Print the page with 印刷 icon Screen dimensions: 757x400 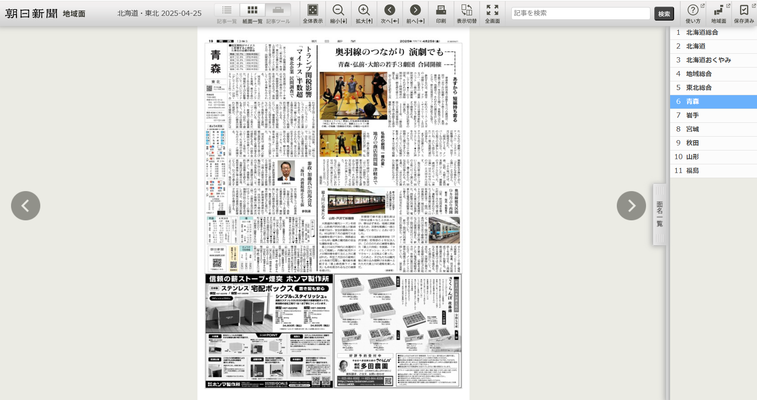click(441, 10)
